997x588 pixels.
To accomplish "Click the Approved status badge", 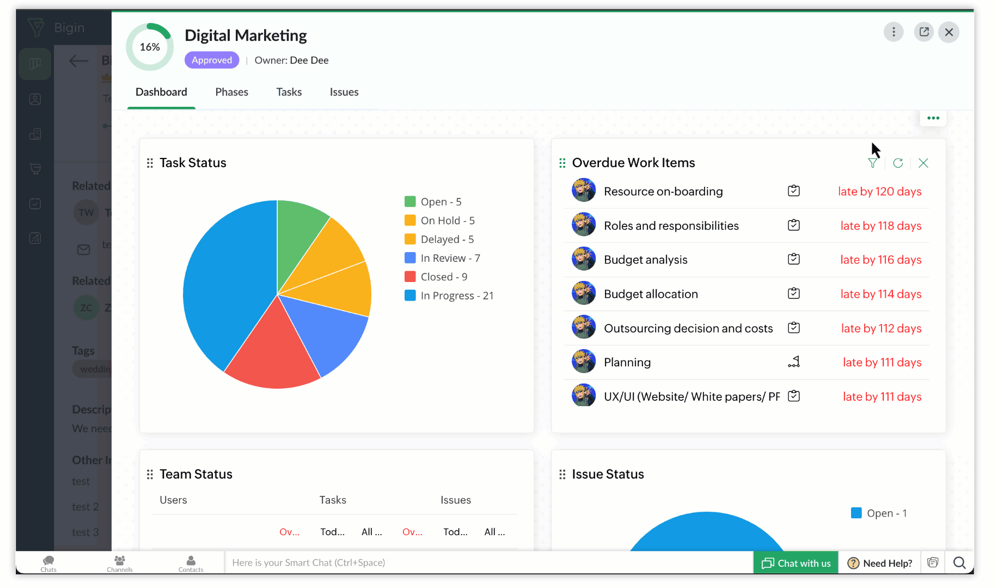I will 212,60.
